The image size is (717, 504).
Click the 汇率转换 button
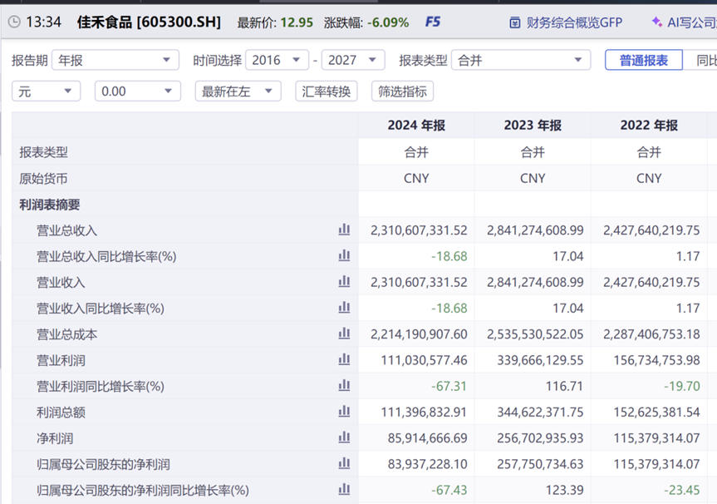327,91
